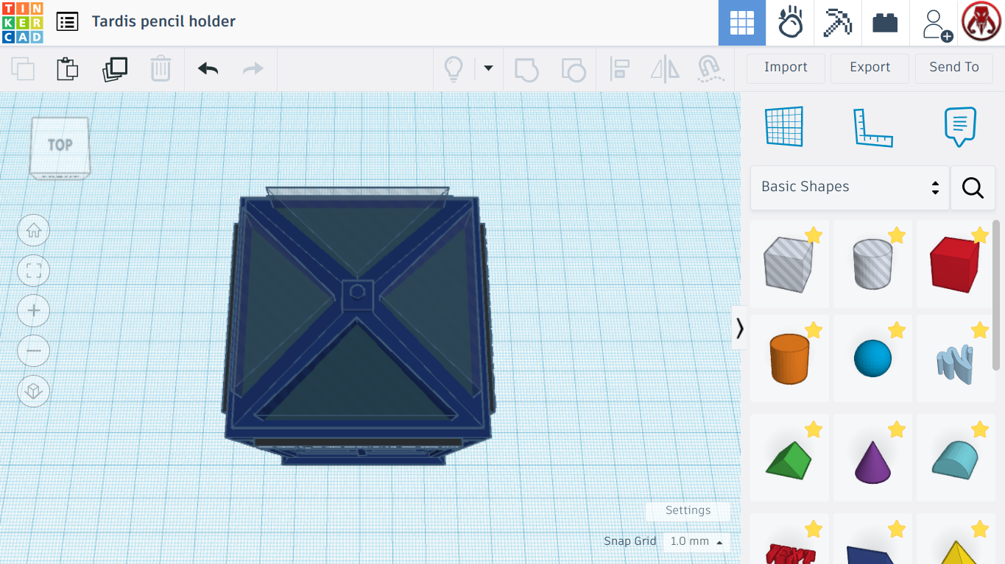
Task: Click the Zoom out minus button
Action: click(34, 351)
